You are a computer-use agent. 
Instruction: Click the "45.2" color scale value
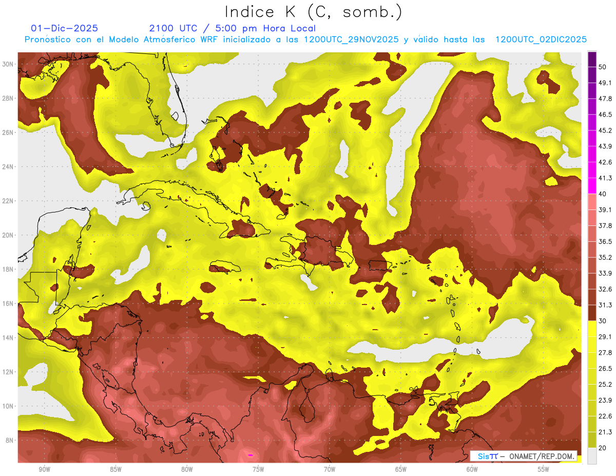pos(605,130)
